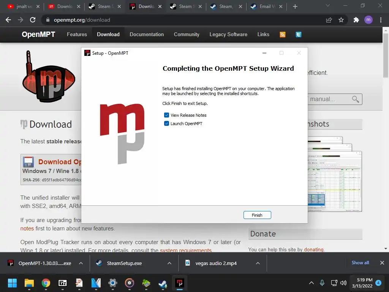This screenshot has width=389, height=292.
Task: Minimize the Setup - OpenMPT window
Action: click(x=264, y=53)
